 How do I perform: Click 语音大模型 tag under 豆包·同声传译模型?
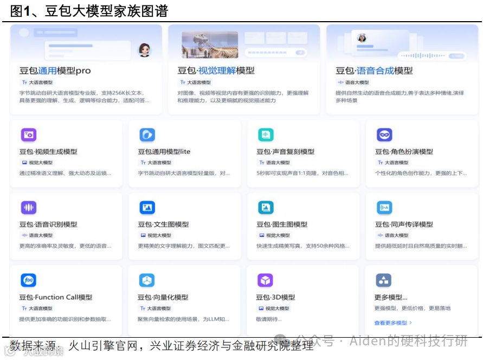[393, 235]
